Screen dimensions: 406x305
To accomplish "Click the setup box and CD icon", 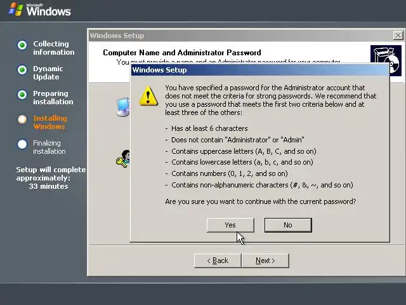I will (x=386, y=60).
